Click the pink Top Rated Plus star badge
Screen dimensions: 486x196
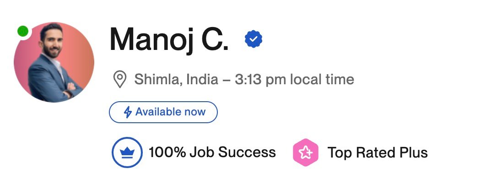pyautogui.click(x=305, y=152)
